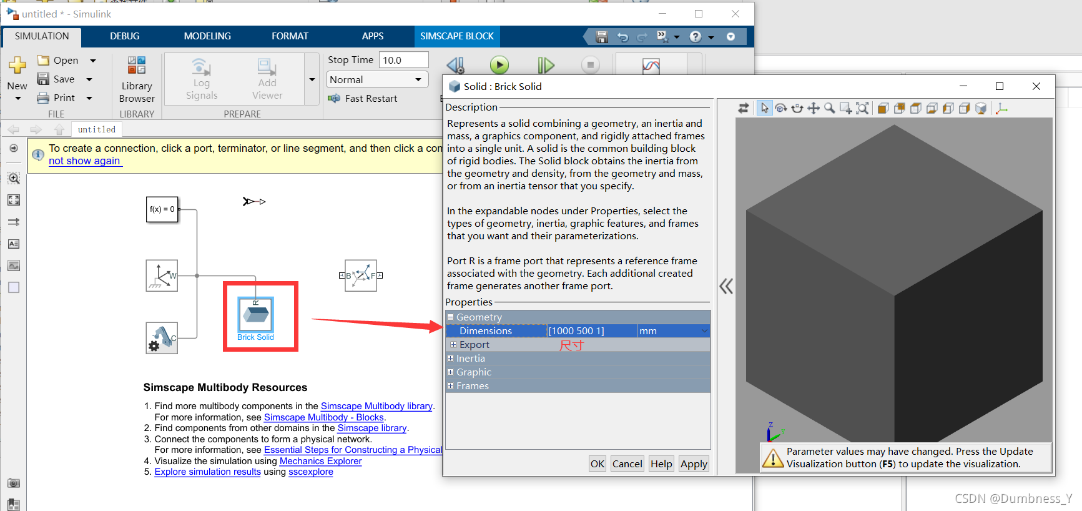
Task: Select the Brick Solid block on canvas
Action: pyautogui.click(x=255, y=314)
